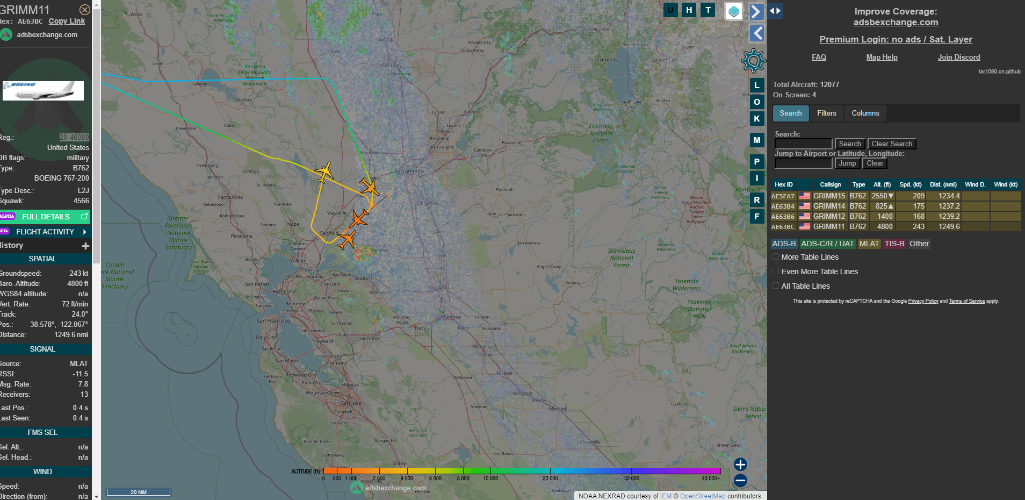Click the Boeing aircraft photo thumbnail

43,91
